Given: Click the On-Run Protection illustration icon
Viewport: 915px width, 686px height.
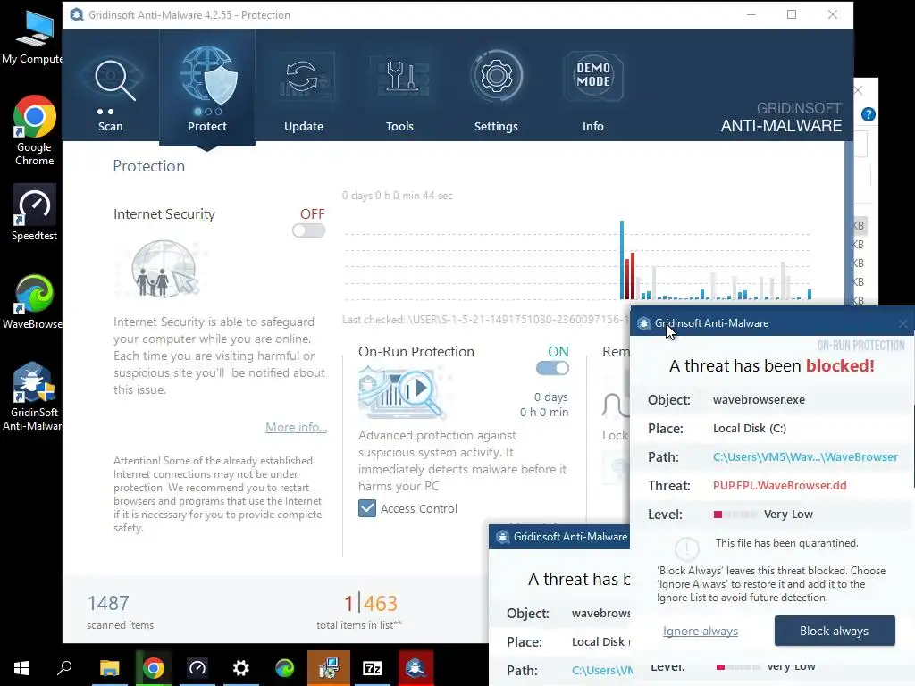Looking at the screenshot, I should (x=401, y=393).
